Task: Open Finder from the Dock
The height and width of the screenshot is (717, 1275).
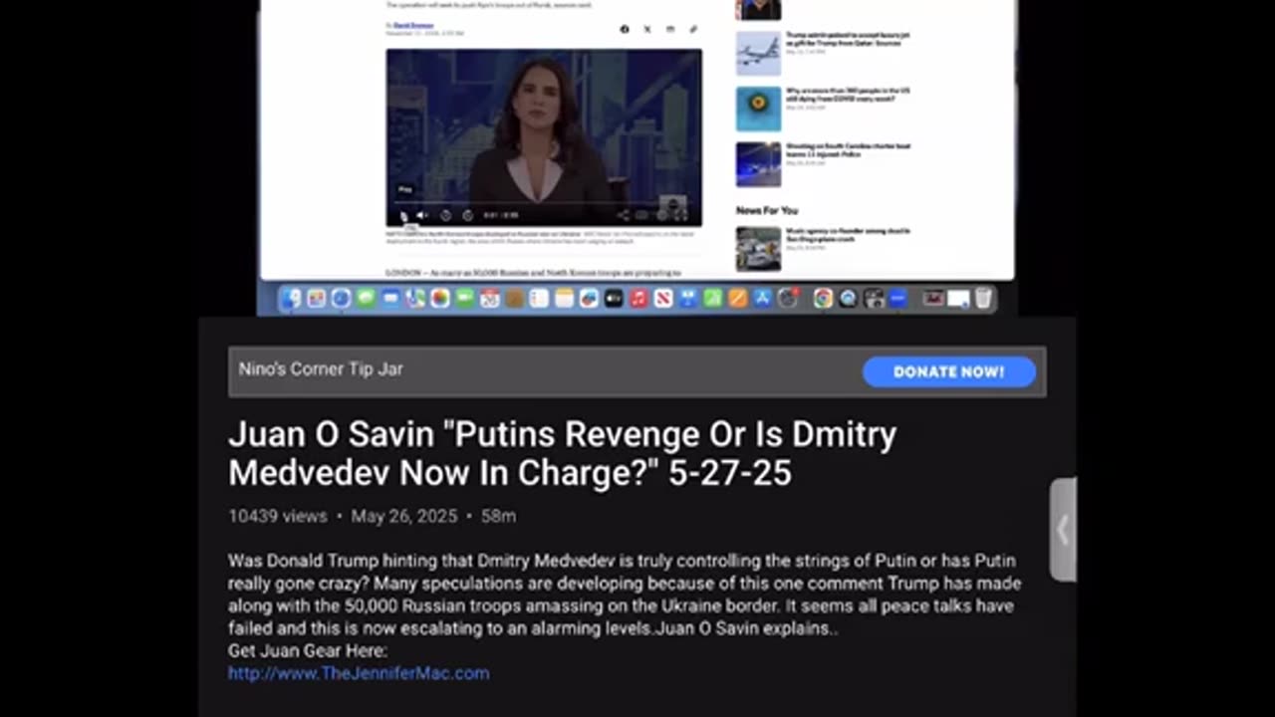Action: [x=290, y=298]
